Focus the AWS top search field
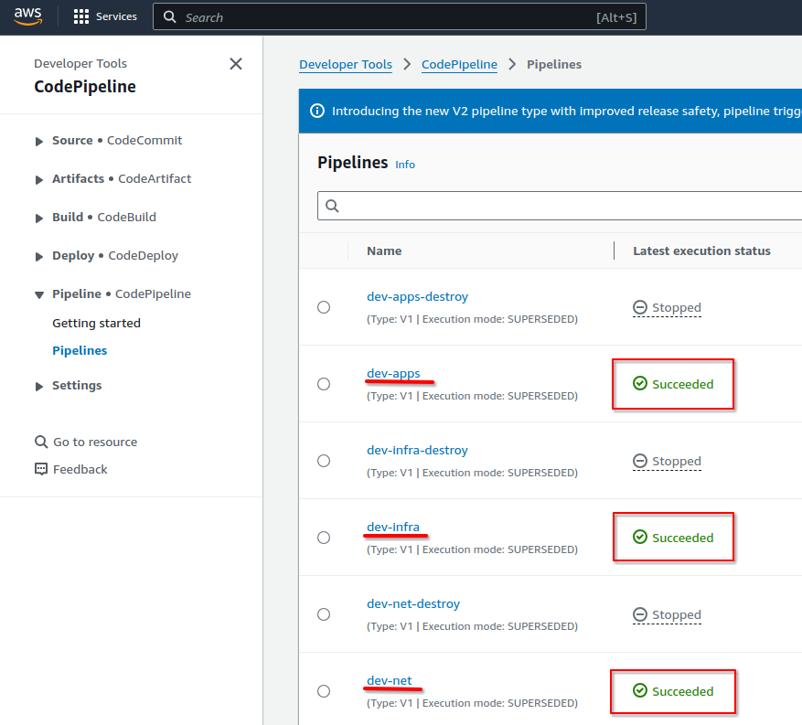The height and width of the screenshot is (725, 802). click(400, 16)
